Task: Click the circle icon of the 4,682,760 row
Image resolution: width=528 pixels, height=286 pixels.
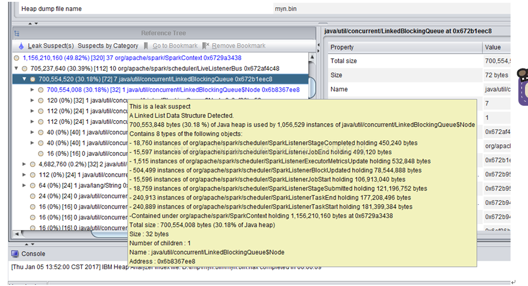Action: [x=33, y=165]
